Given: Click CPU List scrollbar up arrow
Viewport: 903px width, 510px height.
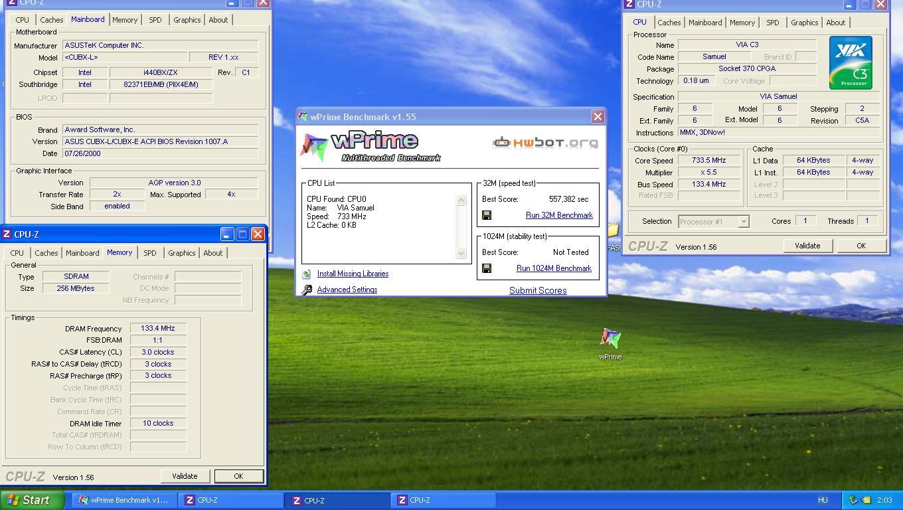Looking at the screenshot, I should pos(461,200).
